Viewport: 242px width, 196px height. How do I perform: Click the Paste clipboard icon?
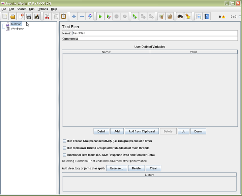click(x=63, y=17)
